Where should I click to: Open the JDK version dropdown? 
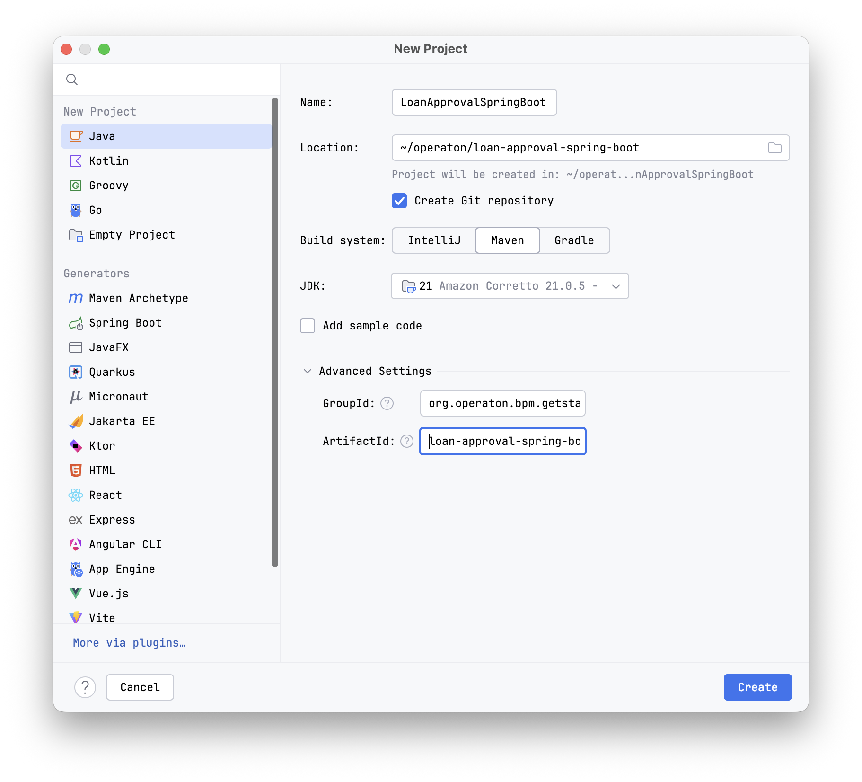tap(510, 286)
